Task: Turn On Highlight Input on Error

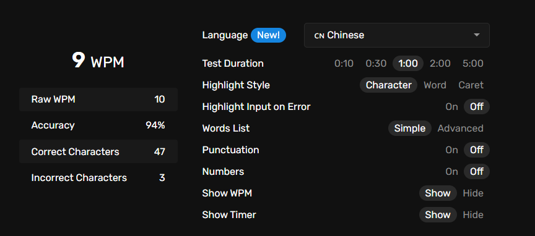Action: click(x=451, y=107)
